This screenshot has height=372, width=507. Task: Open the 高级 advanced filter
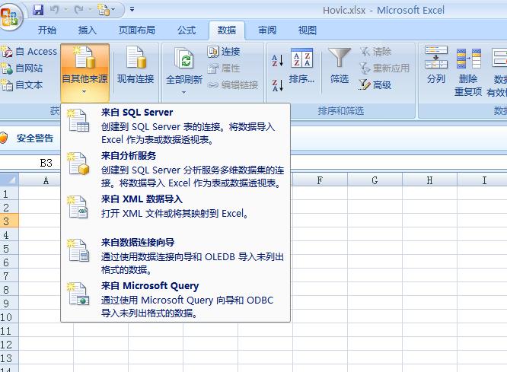click(375, 85)
